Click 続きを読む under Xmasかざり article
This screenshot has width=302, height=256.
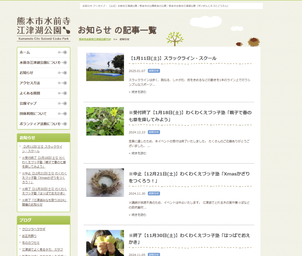pyautogui.click(x=137, y=215)
